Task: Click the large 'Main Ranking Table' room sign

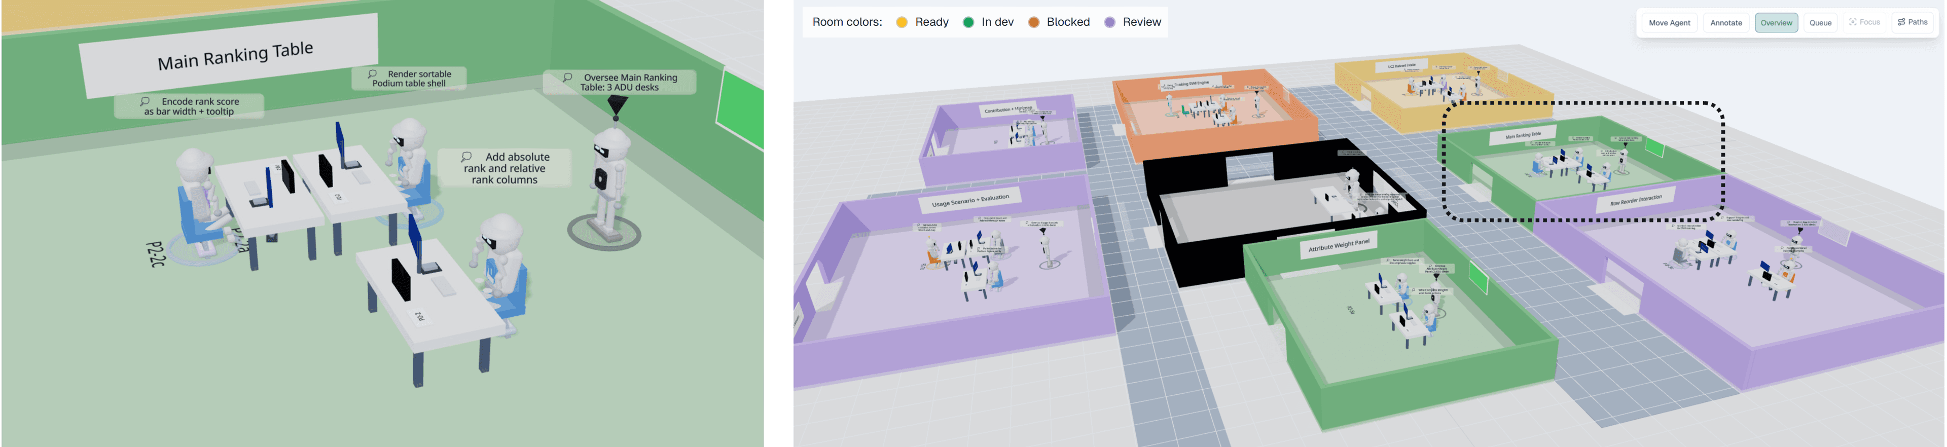Action: click(x=230, y=55)
